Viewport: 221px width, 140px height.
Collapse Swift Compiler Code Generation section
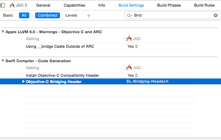coord(3,61)
